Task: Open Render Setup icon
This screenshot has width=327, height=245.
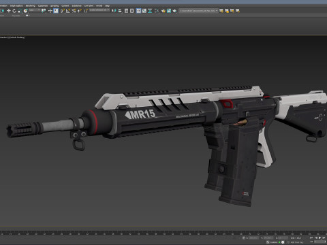Action: (163, 11)
